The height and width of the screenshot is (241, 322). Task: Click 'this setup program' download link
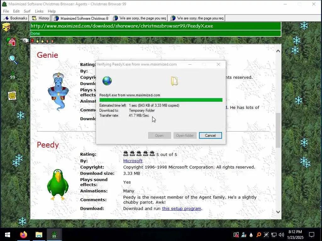point(181,208)
